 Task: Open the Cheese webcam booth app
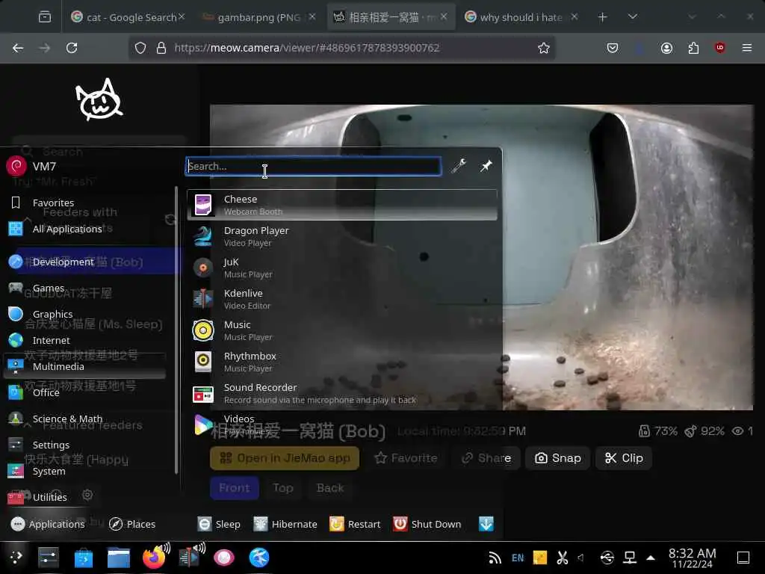tap(341, 205)
